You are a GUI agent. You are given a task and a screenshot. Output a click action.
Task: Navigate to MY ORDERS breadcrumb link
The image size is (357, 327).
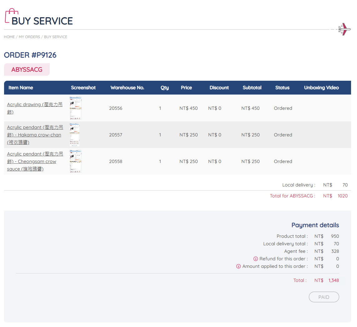point(29,37)
